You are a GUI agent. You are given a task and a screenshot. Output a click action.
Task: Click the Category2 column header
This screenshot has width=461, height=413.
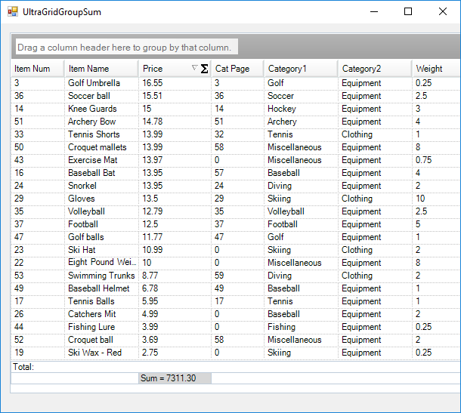[374, 69]
